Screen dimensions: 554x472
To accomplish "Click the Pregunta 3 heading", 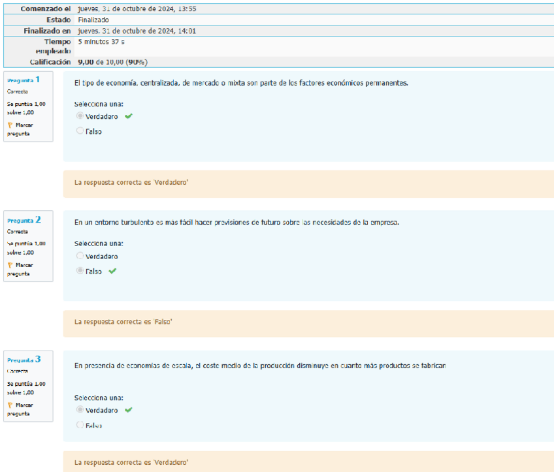I will pos(24,359).
